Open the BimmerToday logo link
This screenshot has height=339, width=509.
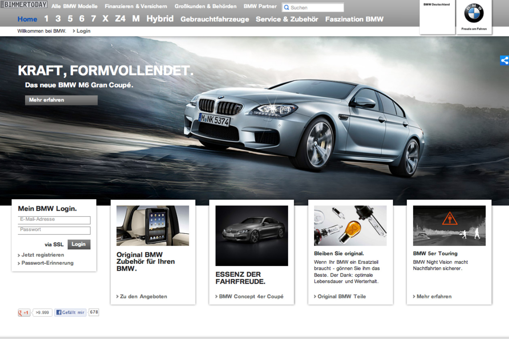(24, 4)
